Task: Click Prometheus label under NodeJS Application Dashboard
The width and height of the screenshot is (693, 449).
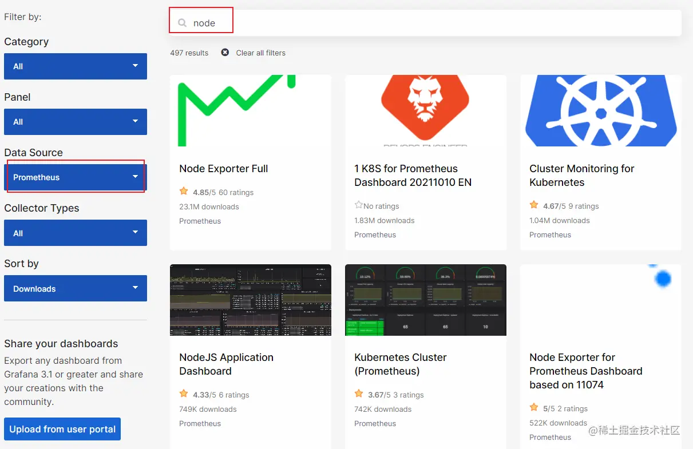Action: pos(200,423)
